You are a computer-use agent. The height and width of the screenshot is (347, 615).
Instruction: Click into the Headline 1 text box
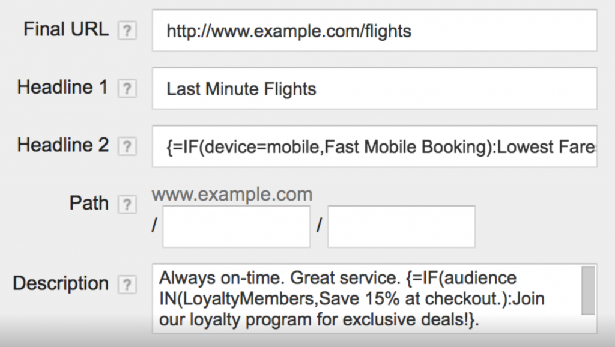(374, 89)
